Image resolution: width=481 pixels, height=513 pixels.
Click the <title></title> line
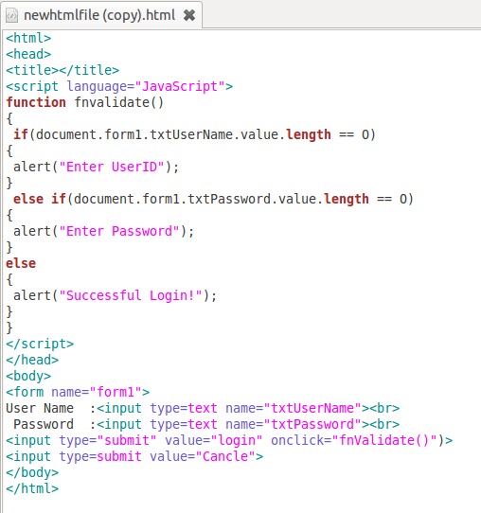(x=62, y=70)
